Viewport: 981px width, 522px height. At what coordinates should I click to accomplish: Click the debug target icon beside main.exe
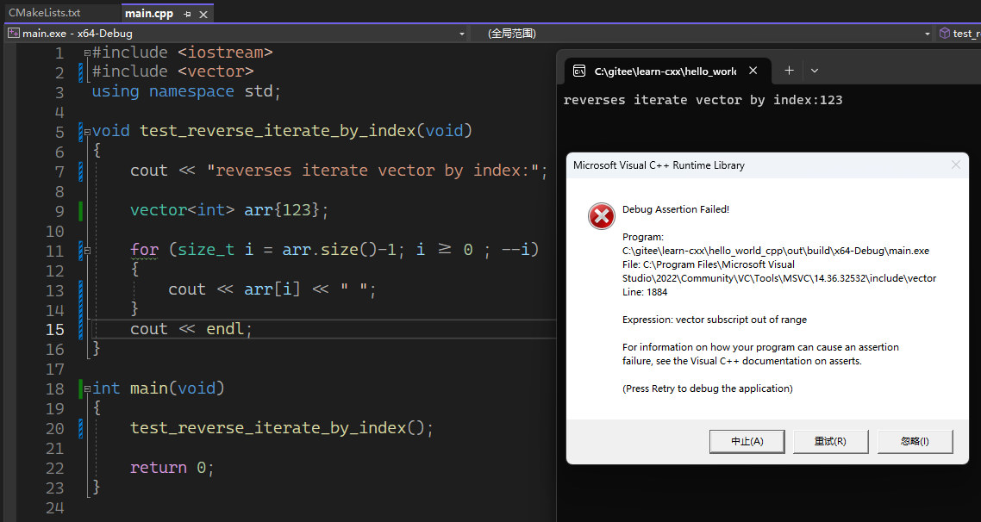[x=13, y=32]
